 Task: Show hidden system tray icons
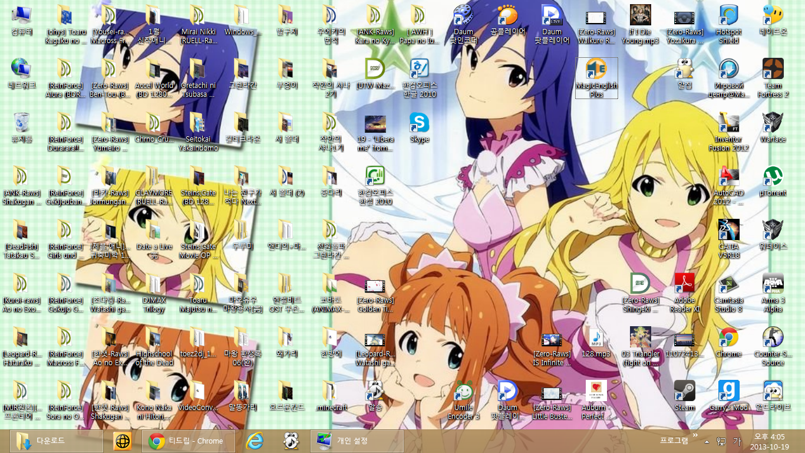click(x=706, y=441)
